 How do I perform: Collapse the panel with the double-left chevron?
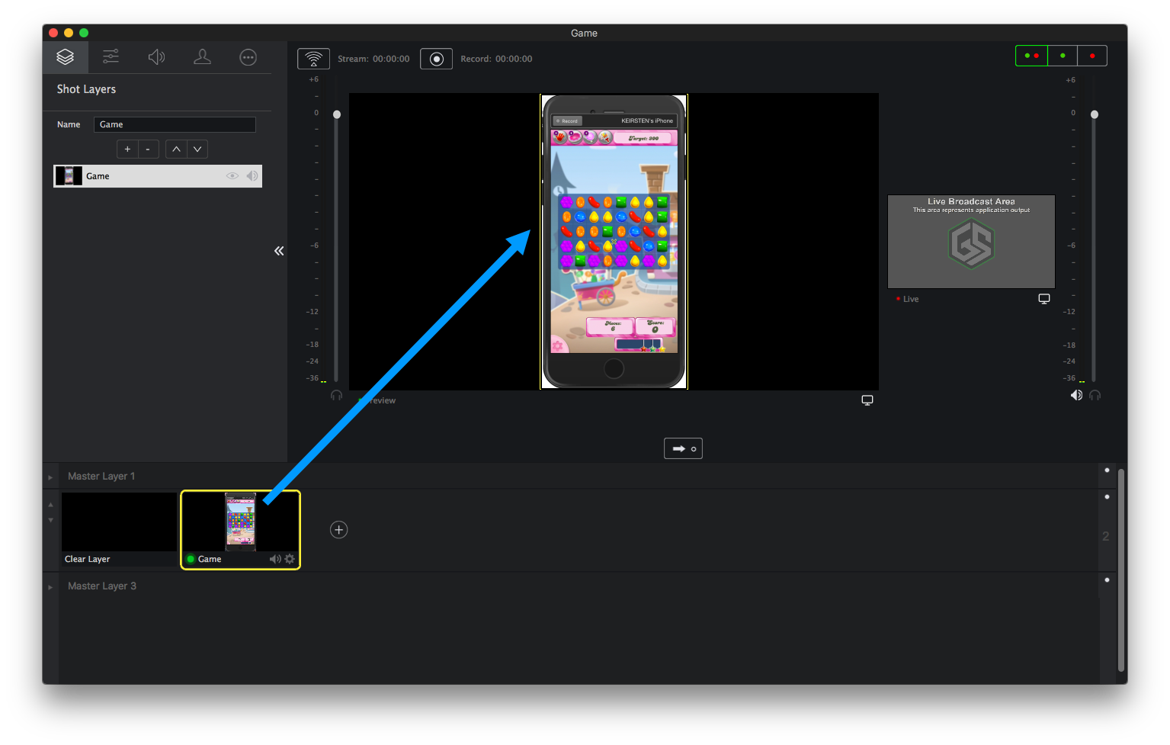[x=278, y=250]
